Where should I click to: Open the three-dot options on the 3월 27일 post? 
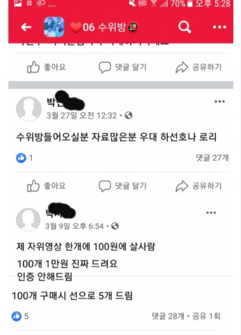(x=219, y=101)
